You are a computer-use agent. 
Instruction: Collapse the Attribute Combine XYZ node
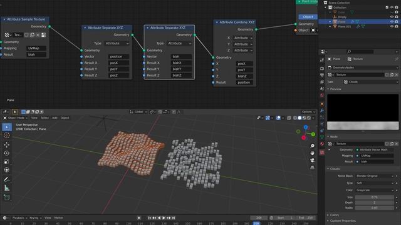tap(217, 22)
